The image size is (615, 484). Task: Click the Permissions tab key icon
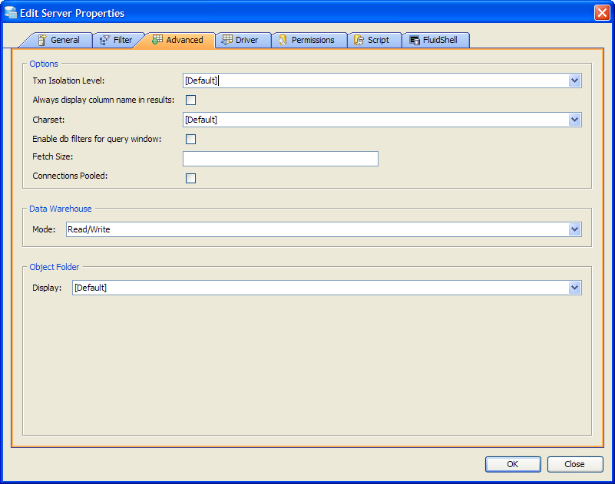pos(283,40)
